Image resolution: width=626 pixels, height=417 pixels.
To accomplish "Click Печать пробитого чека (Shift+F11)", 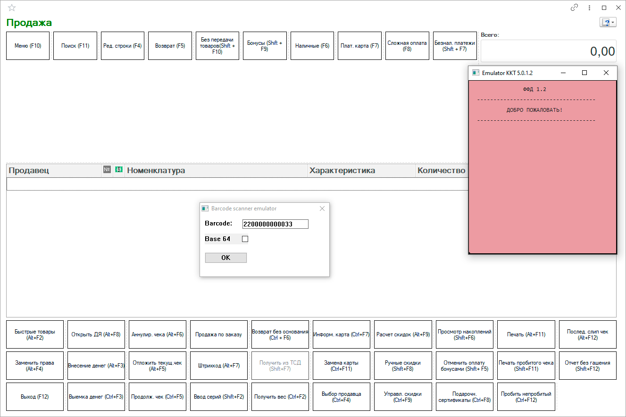I will pos(526,366).
